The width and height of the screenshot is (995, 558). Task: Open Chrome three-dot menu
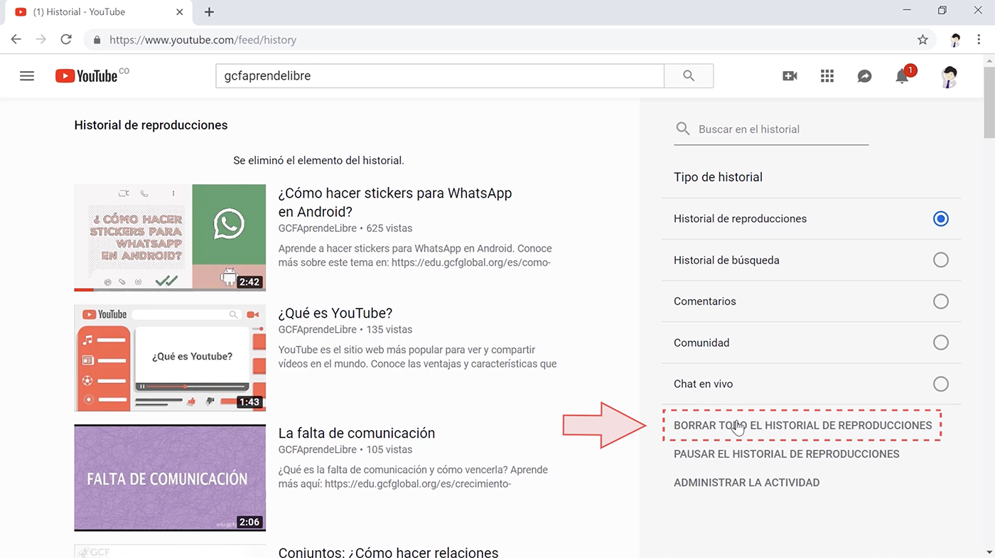click(x=979, y=40)
